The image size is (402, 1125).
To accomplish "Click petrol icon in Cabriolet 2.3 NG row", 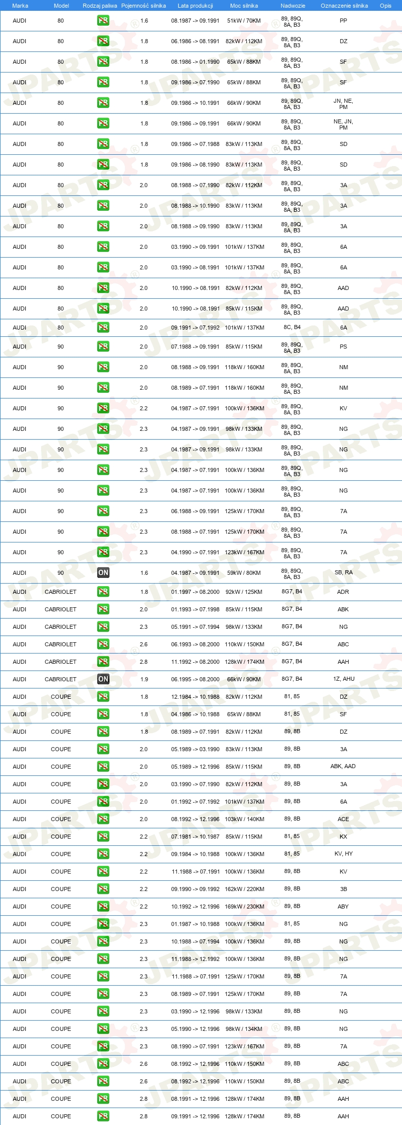I will 103,627.
